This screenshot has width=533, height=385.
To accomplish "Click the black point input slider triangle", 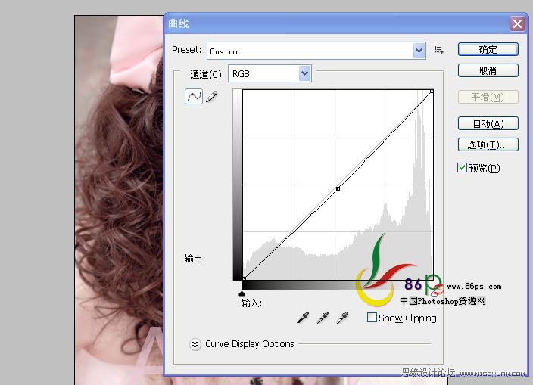I will (x=242, y=293).
